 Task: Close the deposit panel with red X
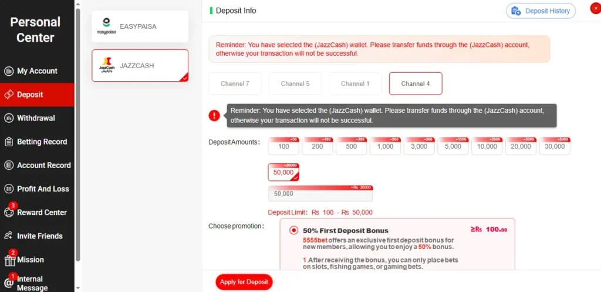click(595, 8)
